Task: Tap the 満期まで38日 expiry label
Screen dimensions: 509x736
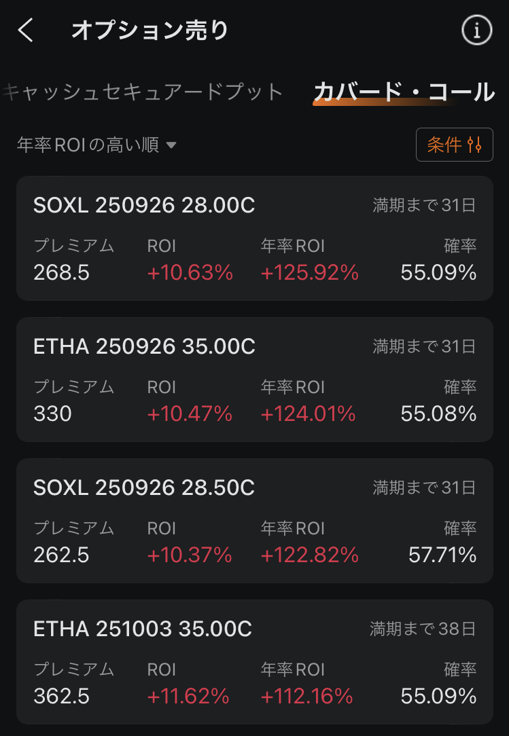Action: pos(423,629)
